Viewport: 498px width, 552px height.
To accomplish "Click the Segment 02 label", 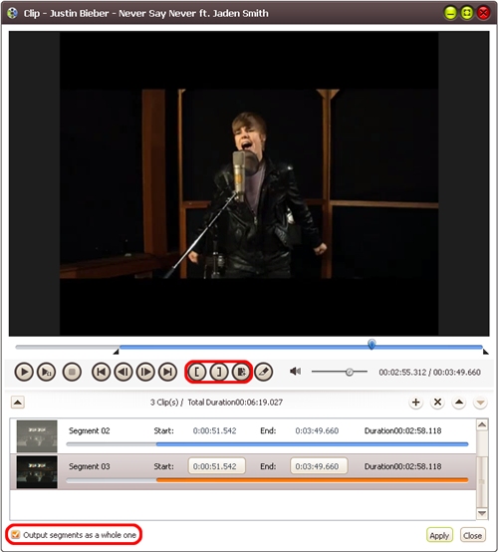I will click(90, 430).
